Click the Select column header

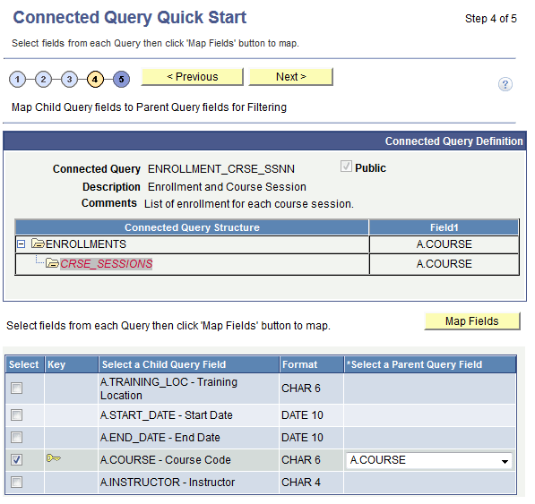24,364
